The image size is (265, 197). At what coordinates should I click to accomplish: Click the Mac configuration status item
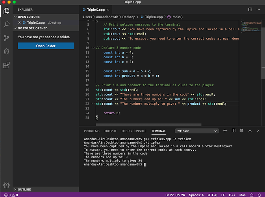pos(242,195)
